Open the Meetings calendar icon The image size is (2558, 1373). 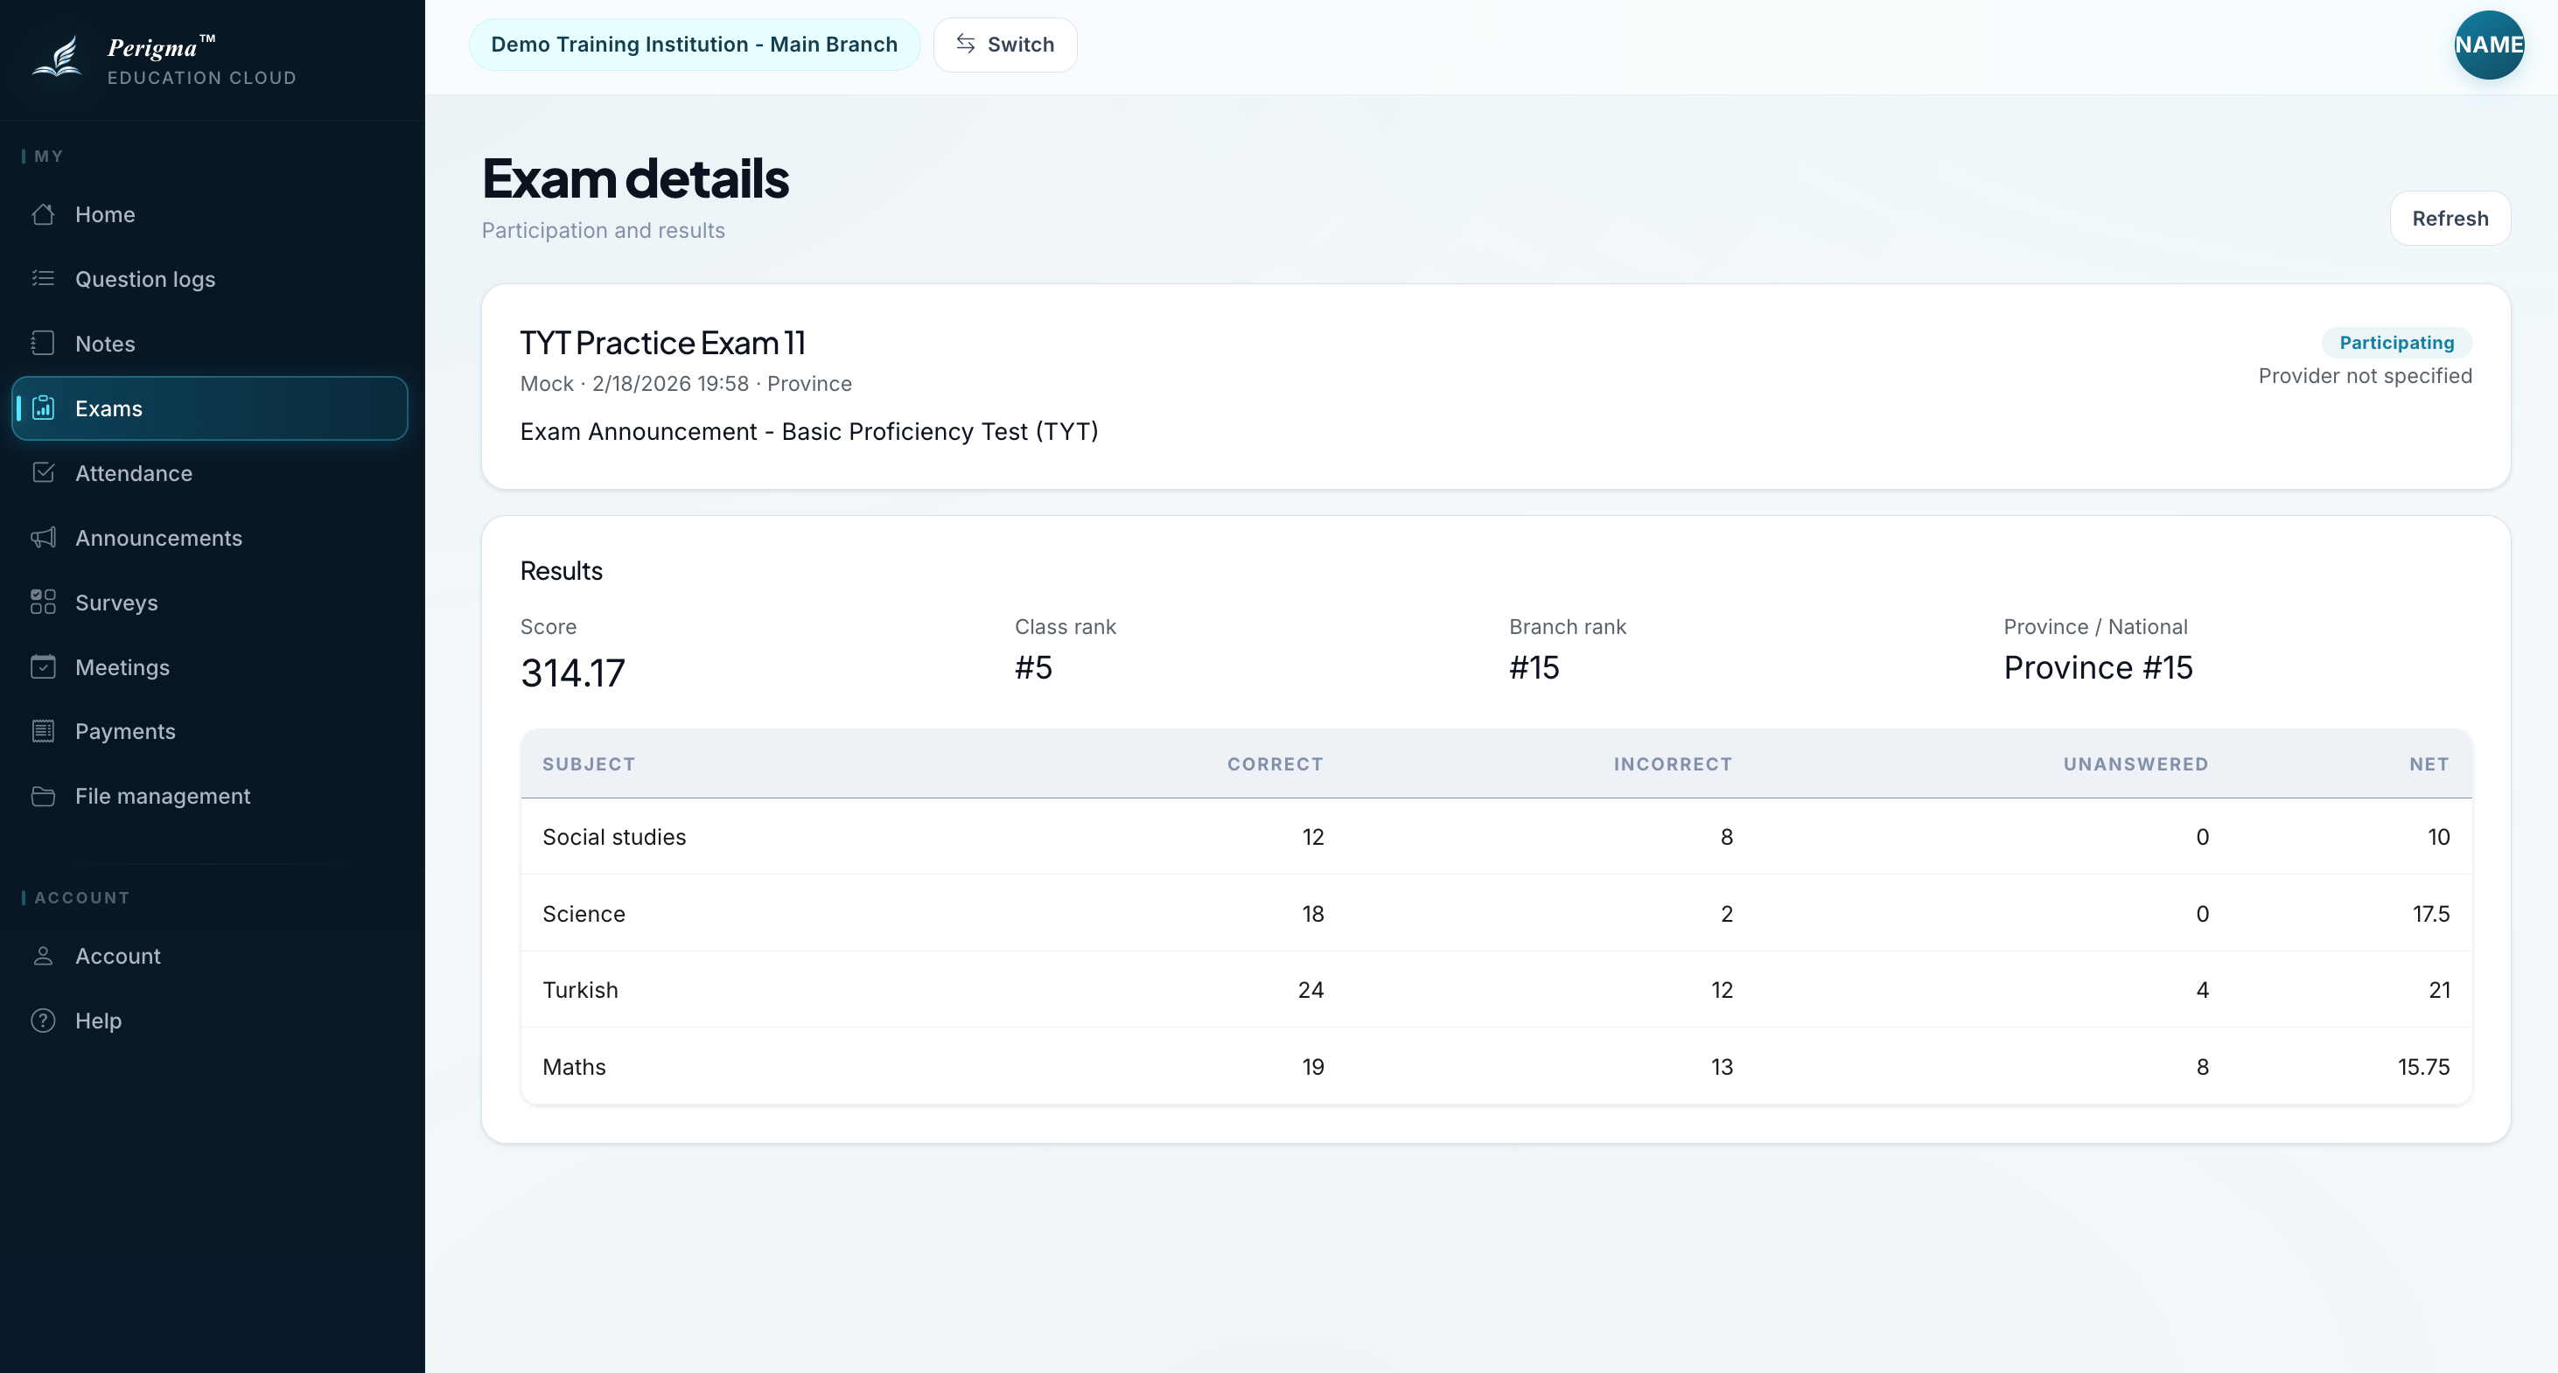43,667
